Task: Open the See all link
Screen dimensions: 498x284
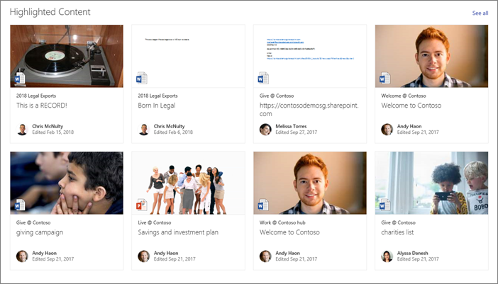Action: click(x=480, y=13)
